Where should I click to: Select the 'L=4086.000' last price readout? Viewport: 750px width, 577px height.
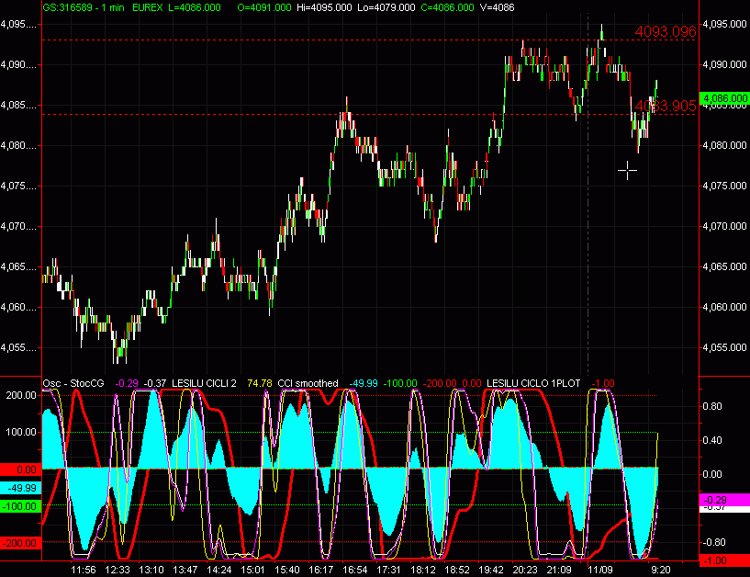click(x=195, y=7)
